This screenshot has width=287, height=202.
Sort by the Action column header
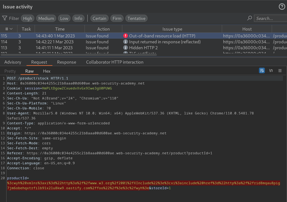pyautogui.click(x=104, y=29)
